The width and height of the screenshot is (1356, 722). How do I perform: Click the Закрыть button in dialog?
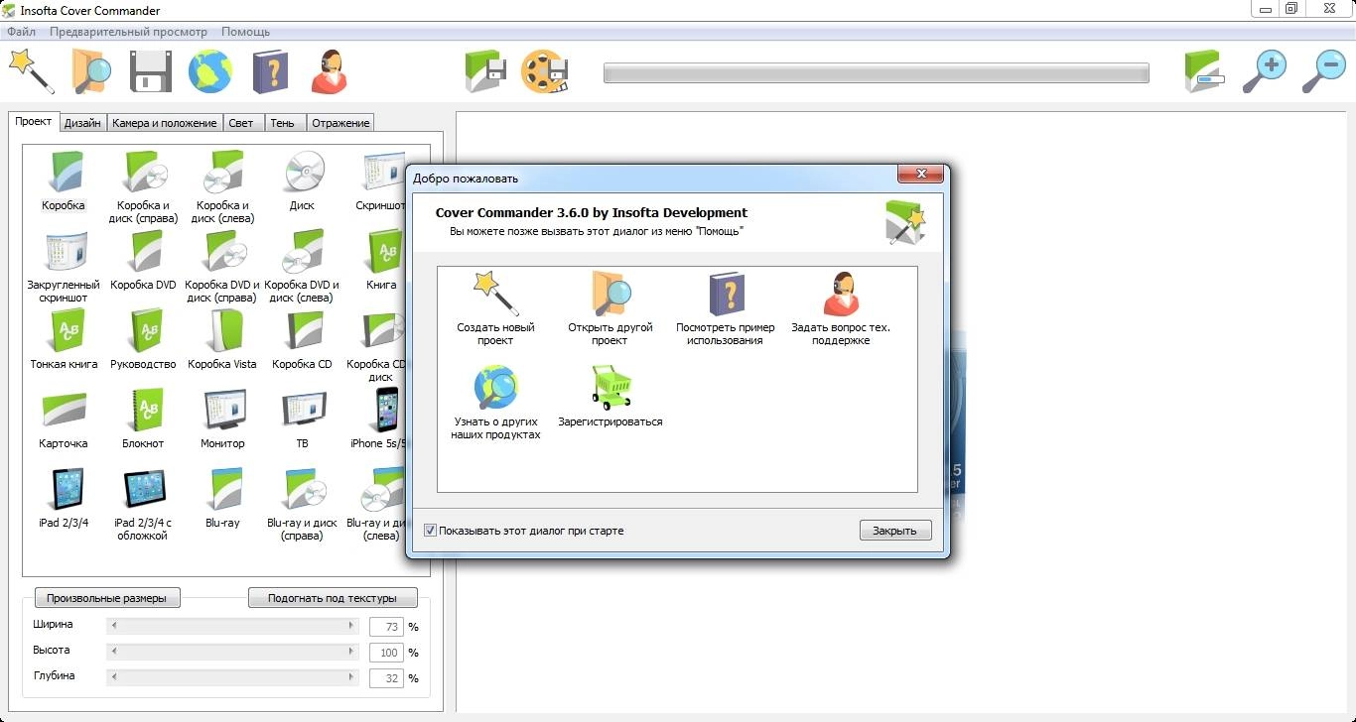point(894,531)
